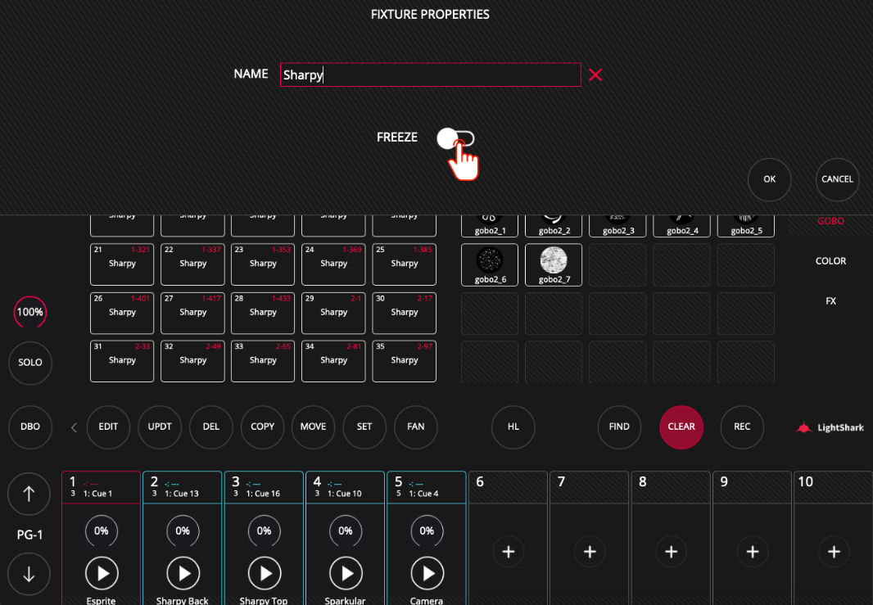Click in the NAME text field
873x605 pixels.
[431, 74]
